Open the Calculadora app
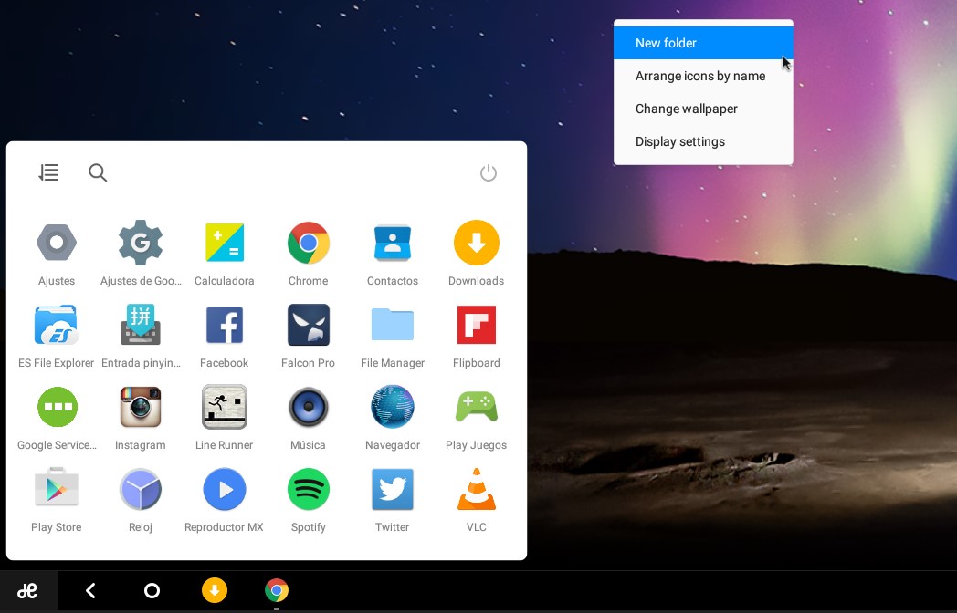957x613 pixels. tap(224, 243)
